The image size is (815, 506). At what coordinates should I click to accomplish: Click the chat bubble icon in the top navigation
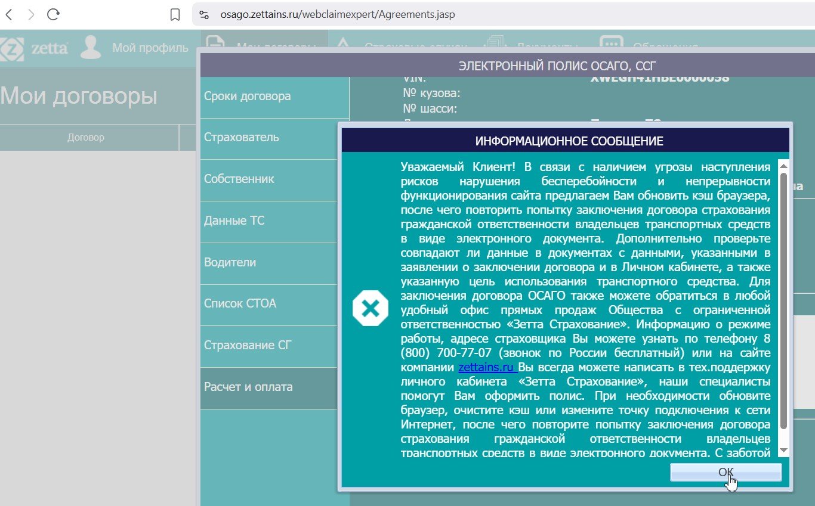pyautogui.click(x=611, y=44)
